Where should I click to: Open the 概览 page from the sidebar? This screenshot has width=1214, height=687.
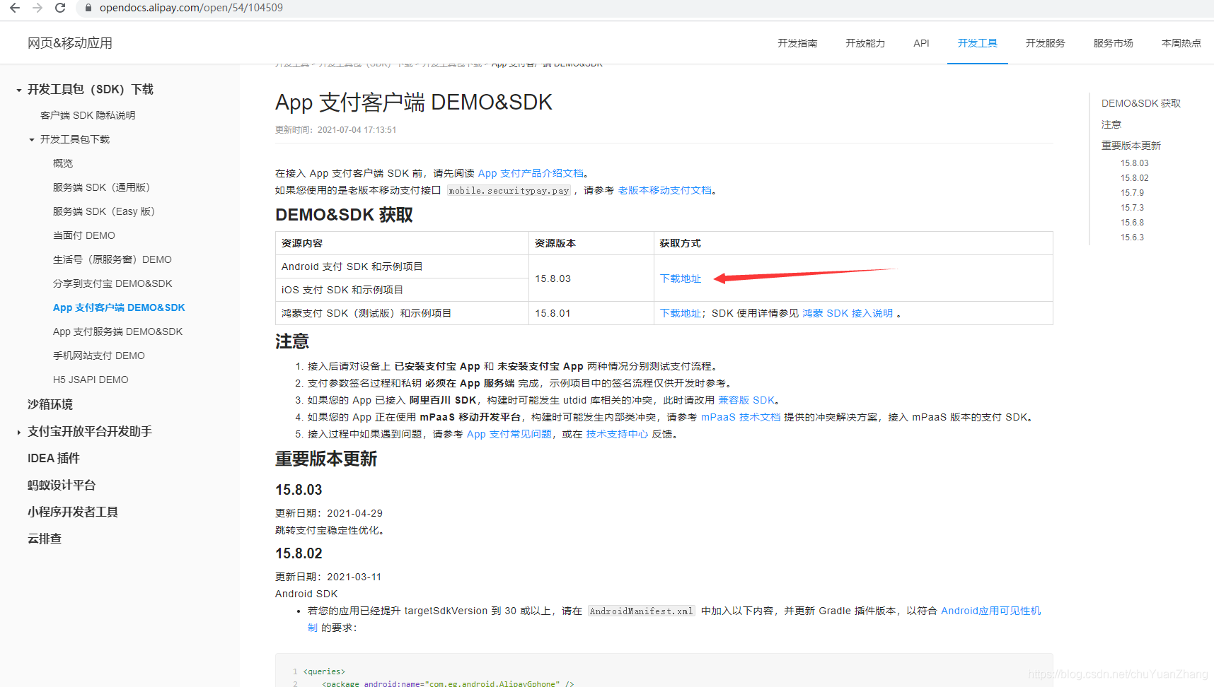tap(62, 163)
